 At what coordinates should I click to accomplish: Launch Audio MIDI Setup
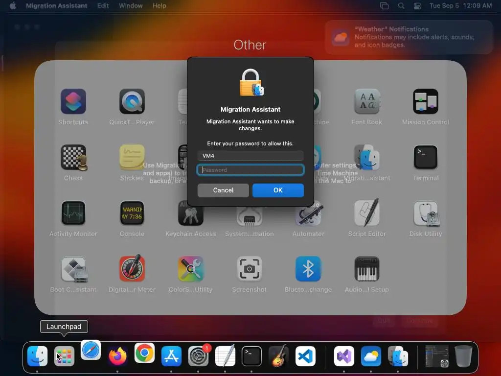367,269
